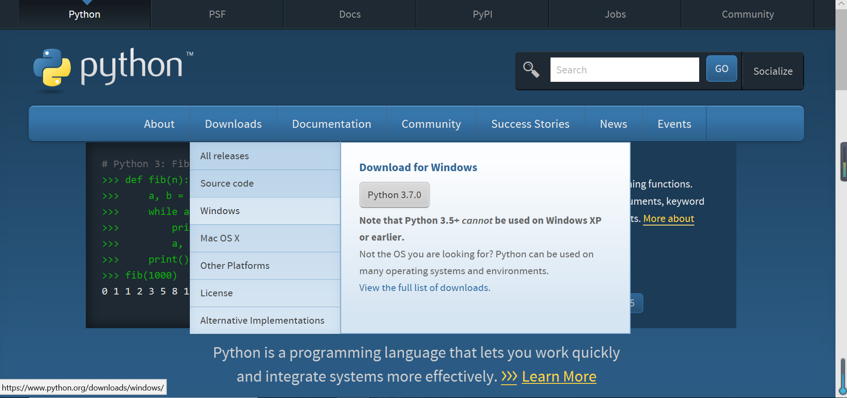Viewport: 847px width, 398px height.
Task: Select Mac OS X in Downloads submenu
Action: tap(265, 238)
